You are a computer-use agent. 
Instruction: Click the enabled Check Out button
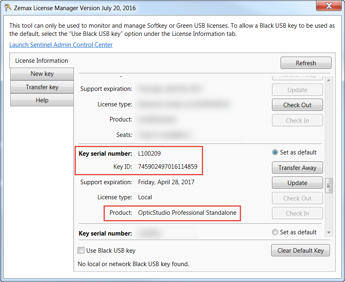(297, 105)
